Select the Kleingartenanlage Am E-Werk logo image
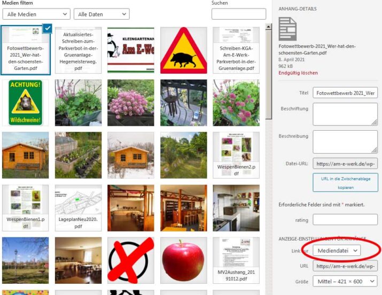The image size is (382, 295). (x=131, y=50)
